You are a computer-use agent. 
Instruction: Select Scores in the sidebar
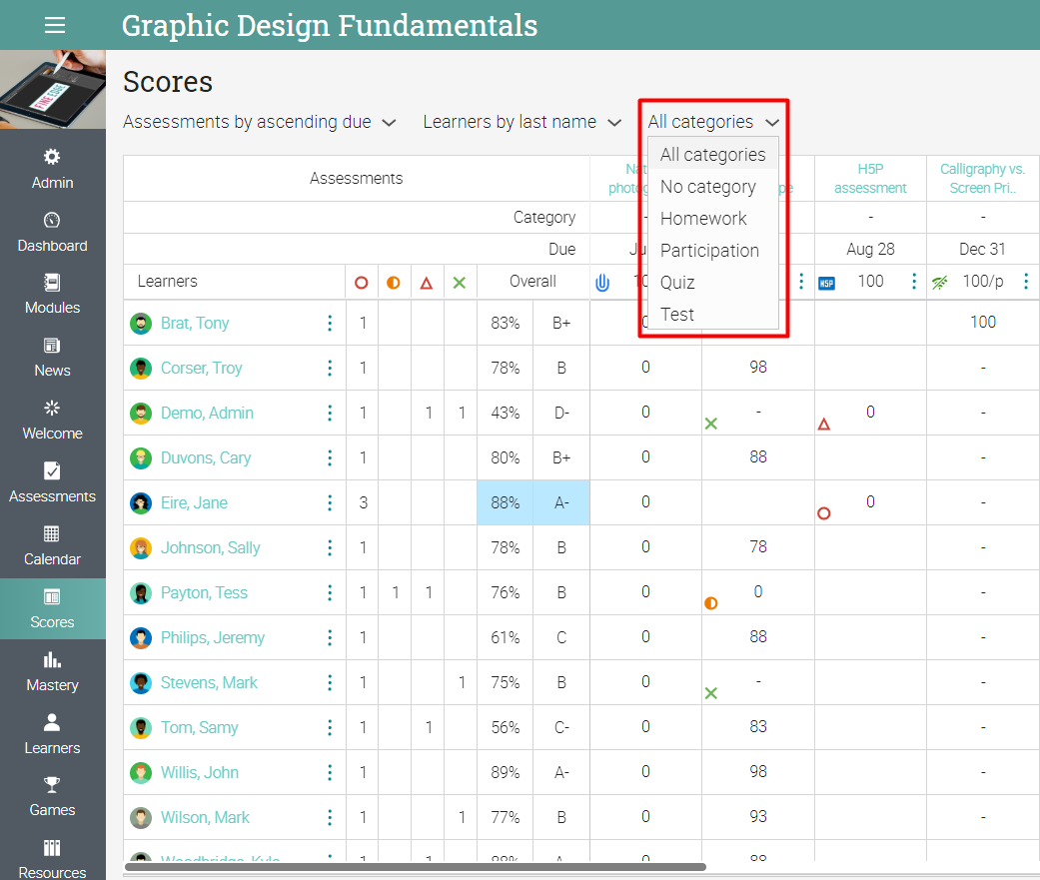[52, 608]
